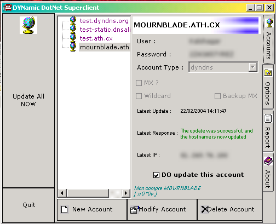
Task: Toggle the Wildcard checkbox
Action: [139, 96]
